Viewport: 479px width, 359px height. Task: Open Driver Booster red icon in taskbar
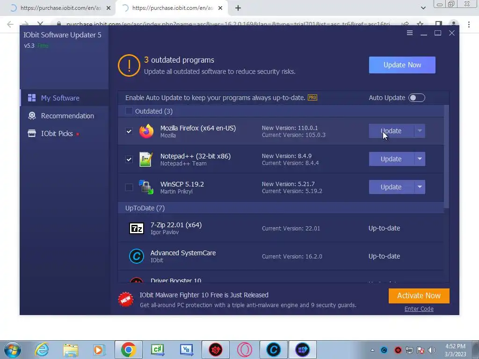click(x=215, y=350)
